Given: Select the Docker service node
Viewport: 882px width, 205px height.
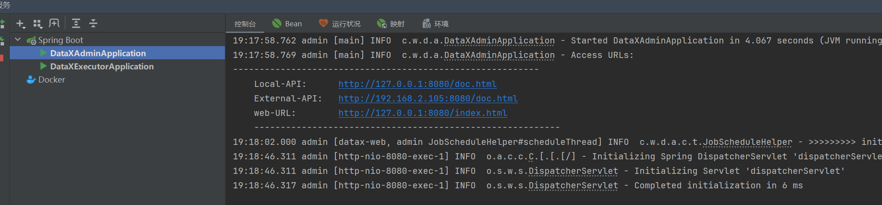Looking at the screenshot, I should (x=51, y=80).
